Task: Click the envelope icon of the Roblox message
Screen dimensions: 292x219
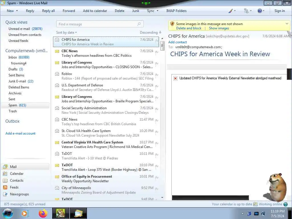Action: 57,74
